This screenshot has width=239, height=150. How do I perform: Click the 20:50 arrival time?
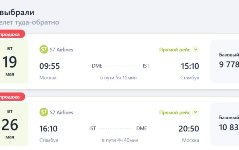point(189,129)
